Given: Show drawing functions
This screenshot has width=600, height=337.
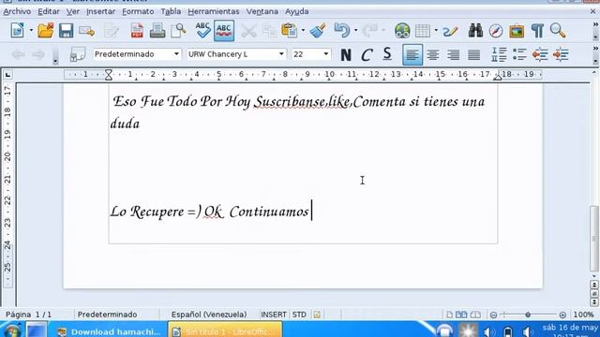Looking at the screenshot, I should tap(450, 31).
